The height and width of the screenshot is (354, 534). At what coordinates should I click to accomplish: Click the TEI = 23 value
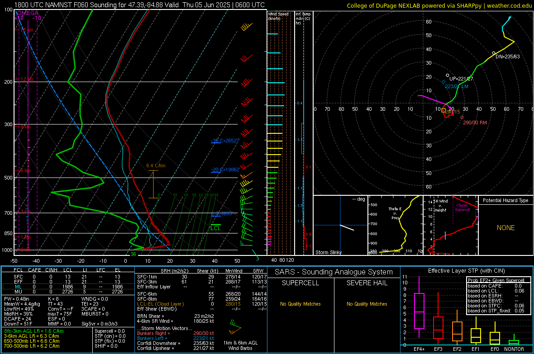(x=90, y=304)
